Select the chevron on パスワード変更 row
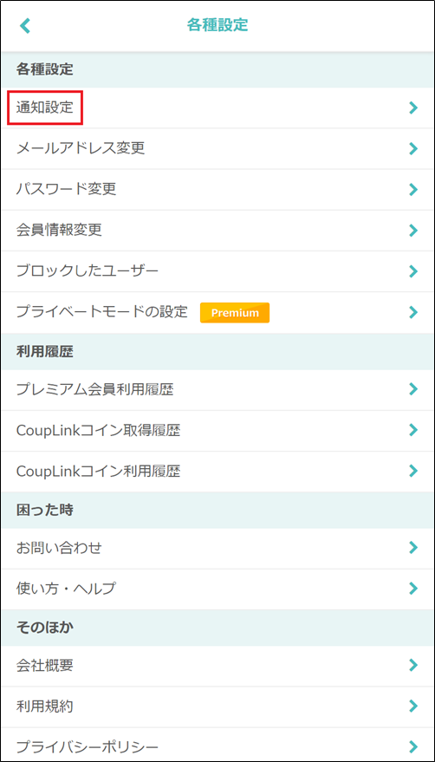Viewport: 435px width, 762px height. (413, 189)
